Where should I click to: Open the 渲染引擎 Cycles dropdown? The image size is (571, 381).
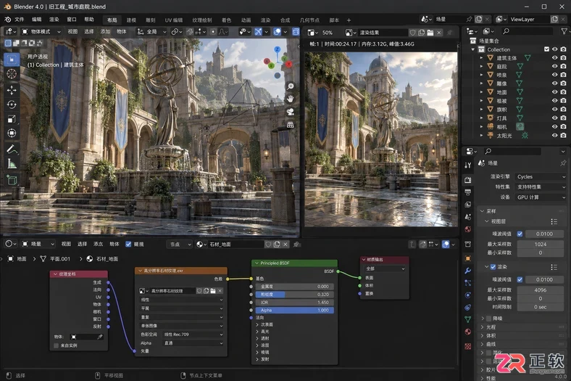coord(541,176)
